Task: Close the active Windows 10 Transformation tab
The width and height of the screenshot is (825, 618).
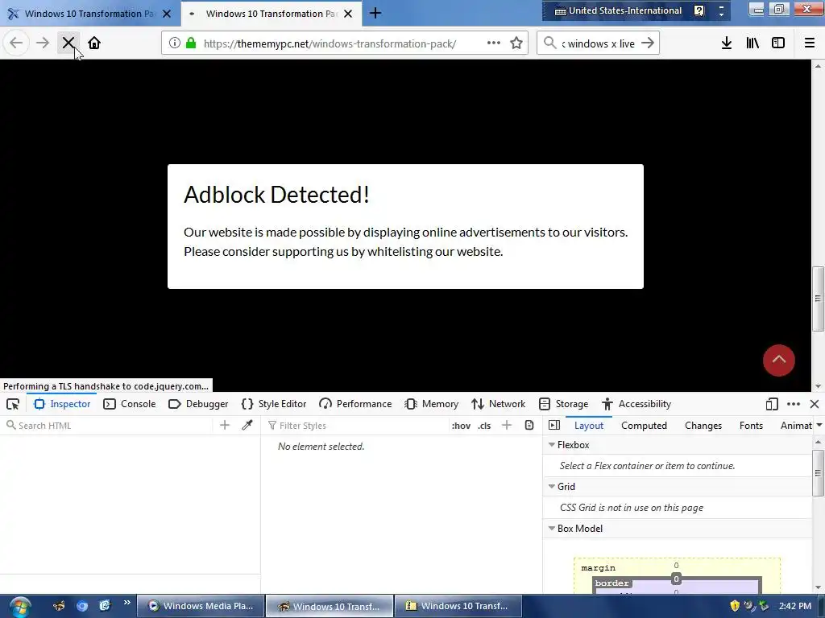Action: tap(348, 14)
